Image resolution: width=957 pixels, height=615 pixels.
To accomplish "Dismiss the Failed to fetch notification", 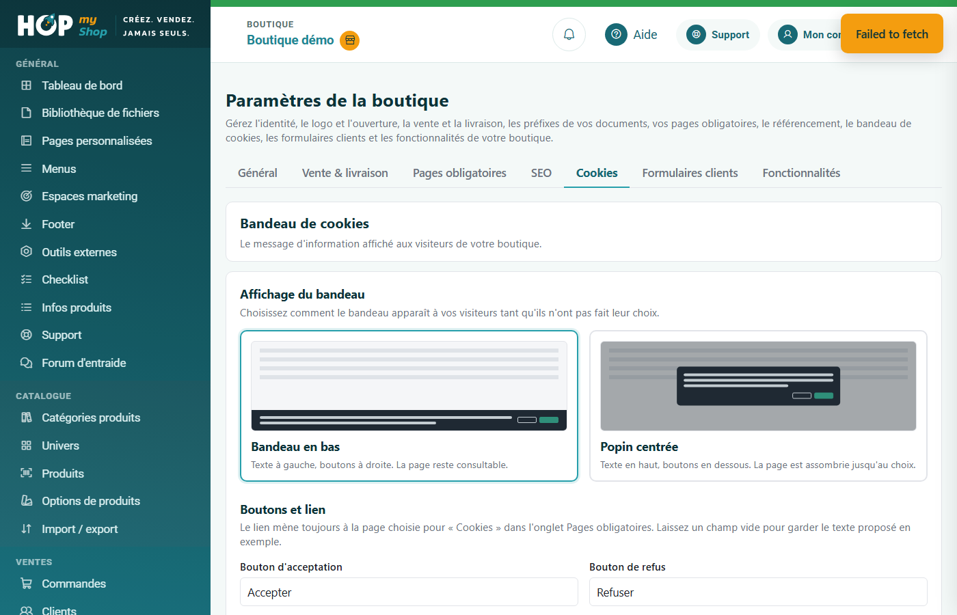I will tap(892, 34).
